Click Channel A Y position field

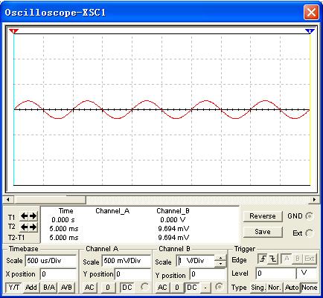click(132, 274)
